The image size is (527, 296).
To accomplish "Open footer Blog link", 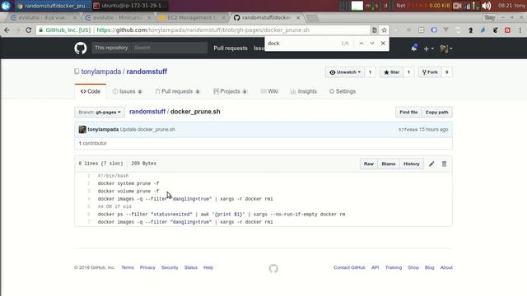I will pos(430,267).
